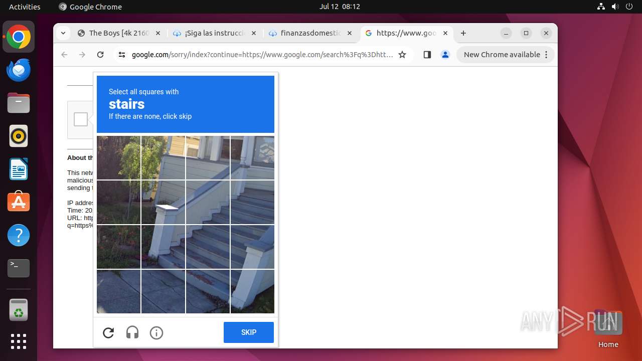Switch to finanzasdomestic tab
The width and height of the screenshot is (642, 361).
[310, 33]
